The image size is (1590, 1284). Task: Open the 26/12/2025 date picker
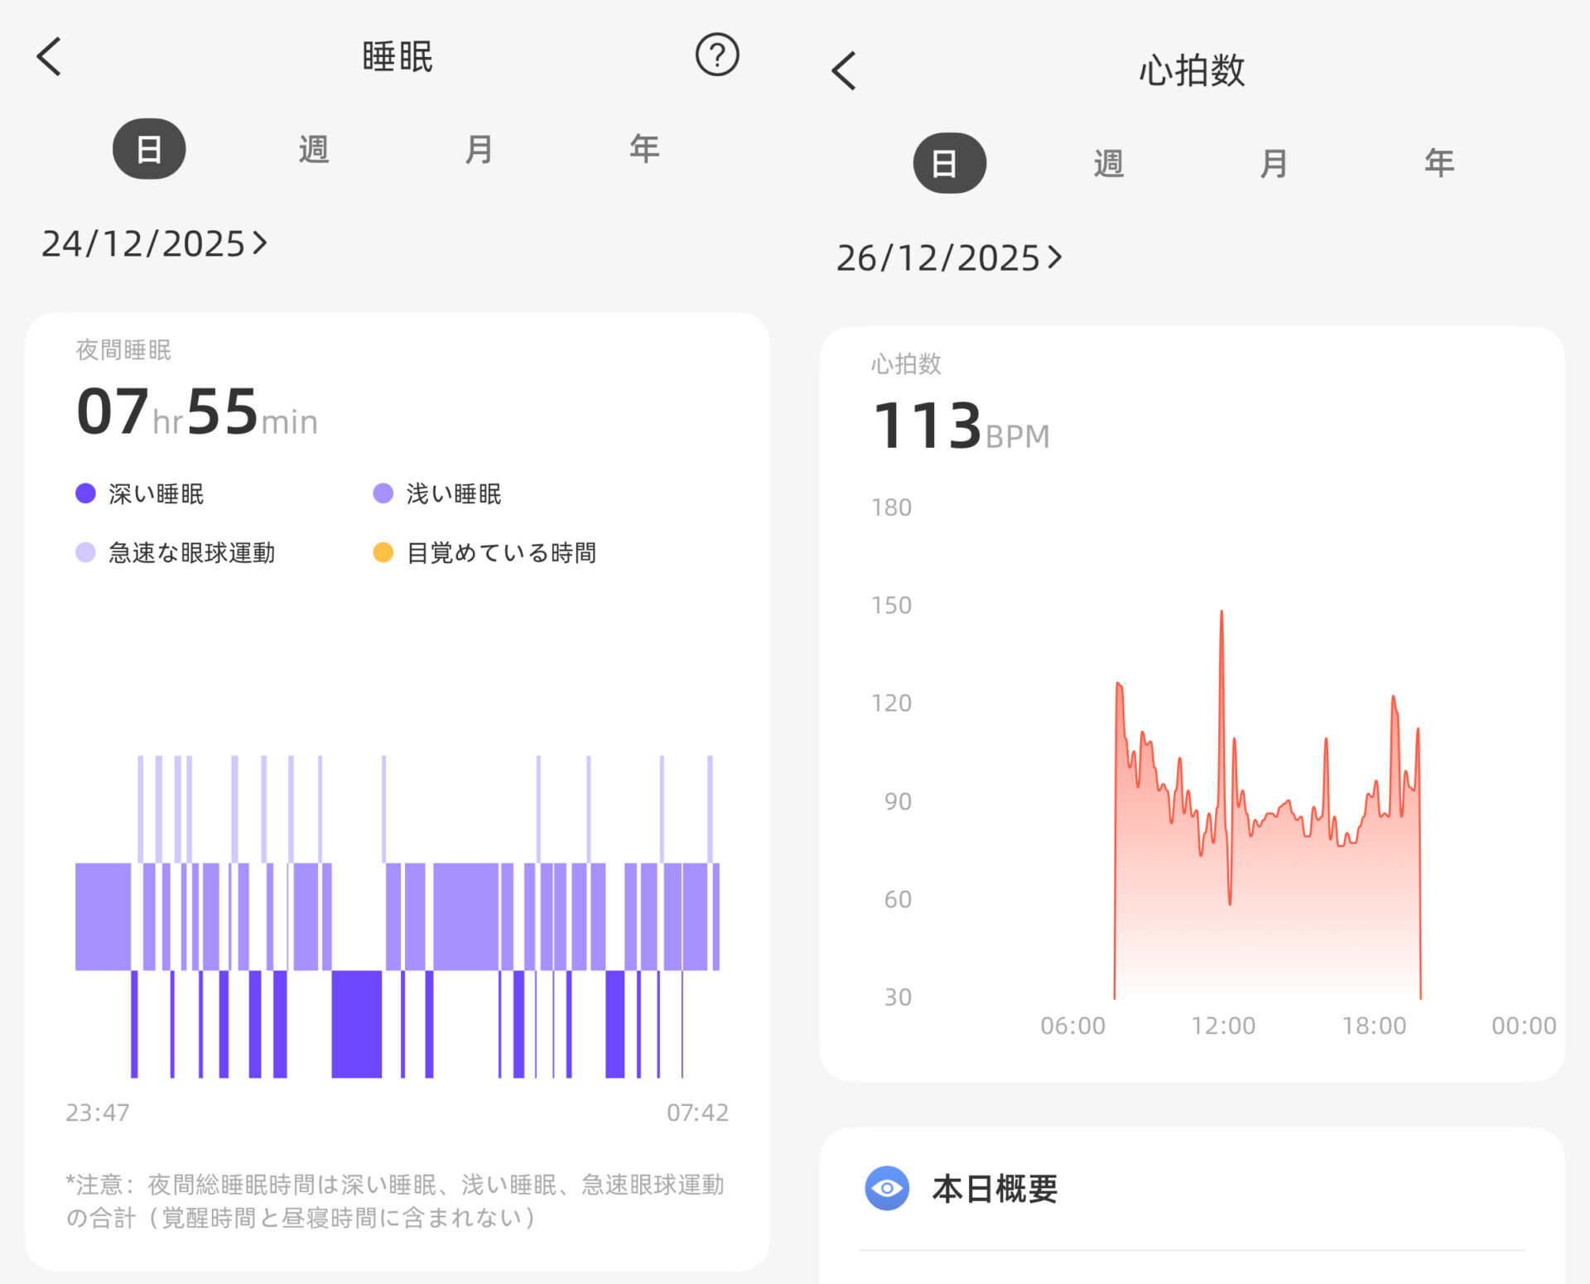pyautogui.click(x=948, y=257)
